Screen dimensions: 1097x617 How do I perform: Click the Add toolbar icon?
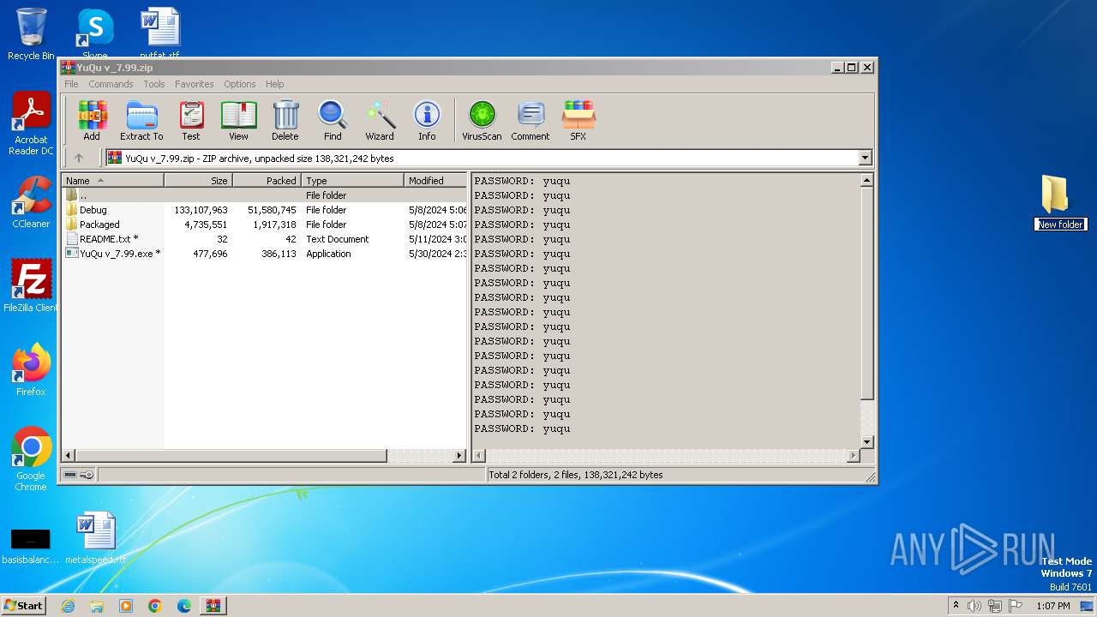point(92,121)
